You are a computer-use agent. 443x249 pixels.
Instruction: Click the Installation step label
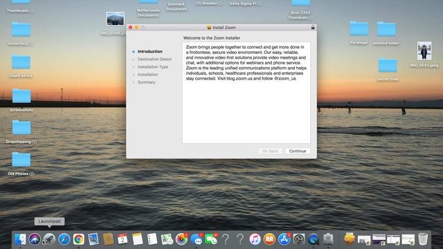[x=147, y=74]
